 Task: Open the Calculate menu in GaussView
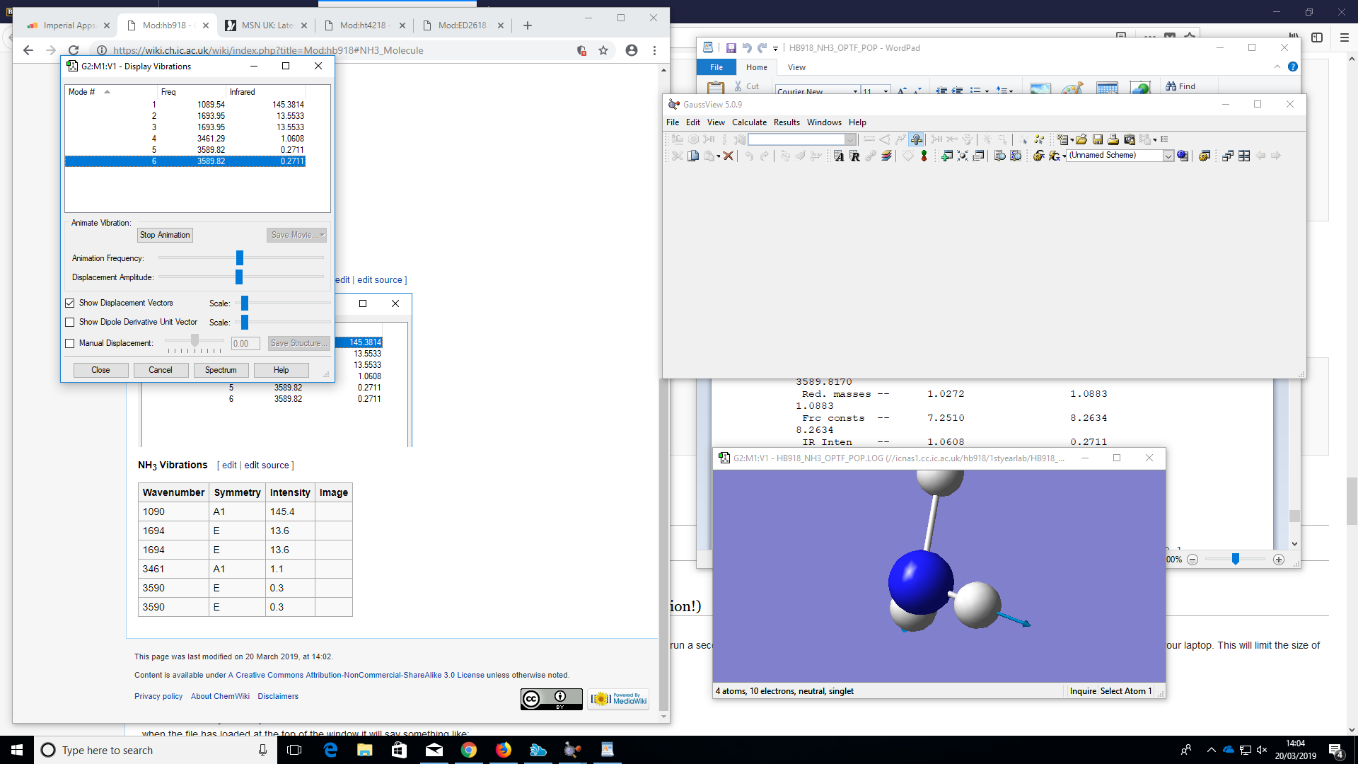749,122
